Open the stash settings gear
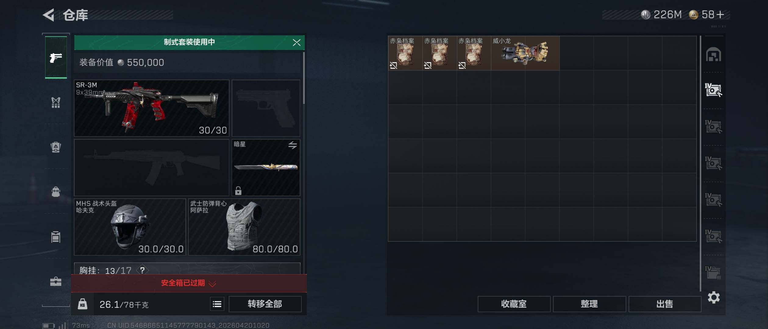The width and height of the screenshot is (768, 329). (713, 297)
